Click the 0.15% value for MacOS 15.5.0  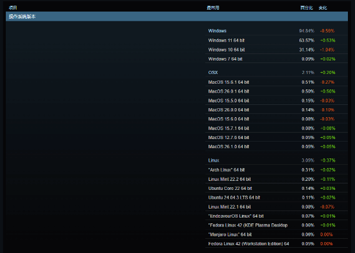click(x=308, y=100)
